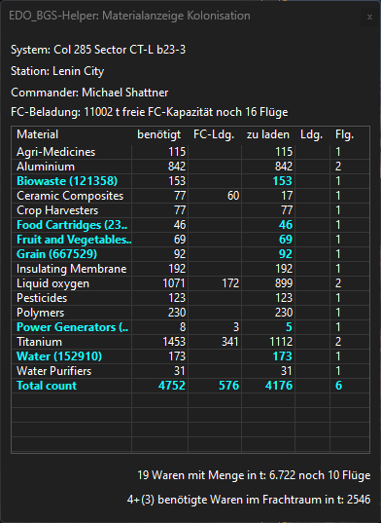Select the highlighted Biowaste (121358) entry
381x523 pixels.
click(67, 181)
